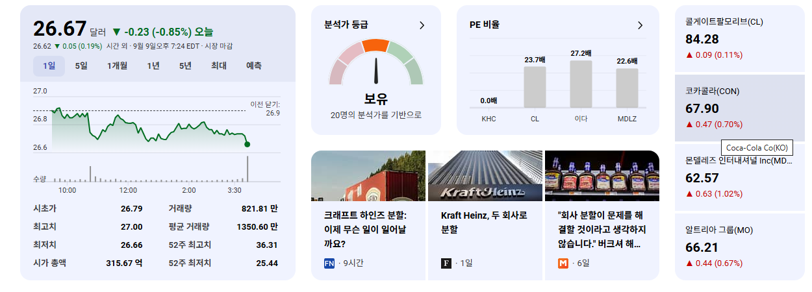
Task: Click Mondelez change 0.63 (1.02%)
Action: [x=714, y=193]
